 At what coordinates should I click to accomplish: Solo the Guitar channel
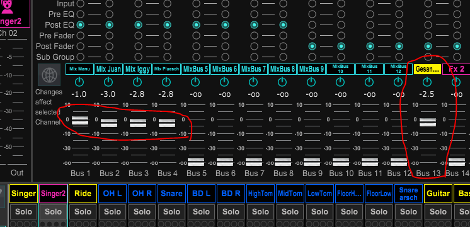(438, 212)
